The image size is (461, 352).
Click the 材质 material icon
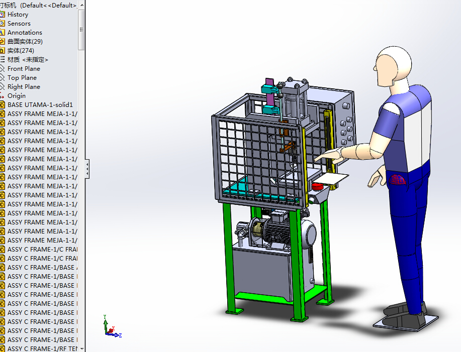click(x=2, y=60)
